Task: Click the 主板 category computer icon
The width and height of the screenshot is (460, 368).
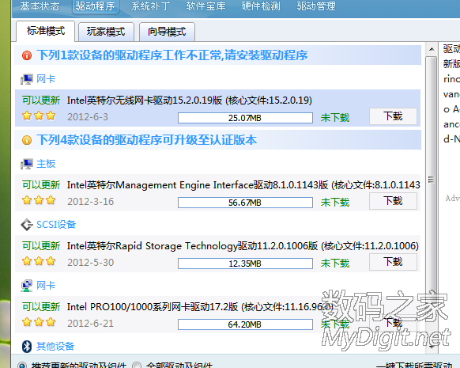Action: (x=27, y=164)
